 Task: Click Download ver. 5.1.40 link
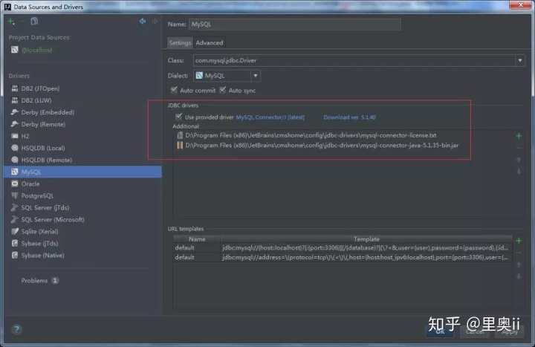pos(349,117)
